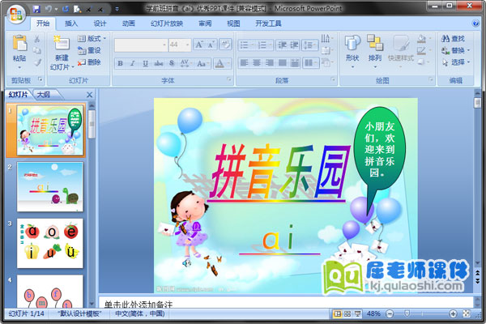Open the font size 44 dropdown
486x324 pixels.
(187, 45)
